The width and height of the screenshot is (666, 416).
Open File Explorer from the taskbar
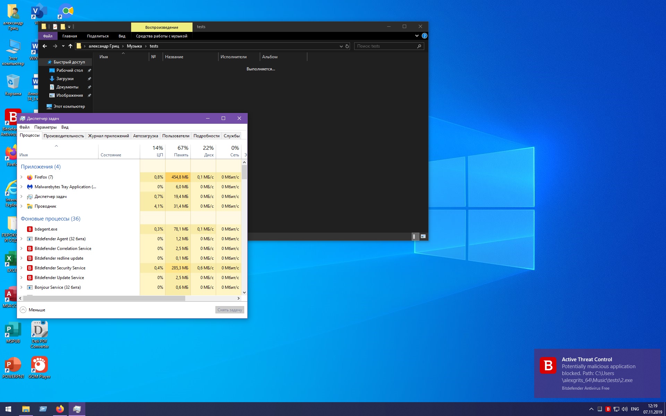click(26, 409)
